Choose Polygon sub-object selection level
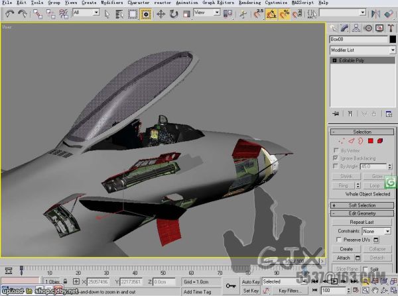Viewport: 398px width, 296px height. [x=370, y=141]
